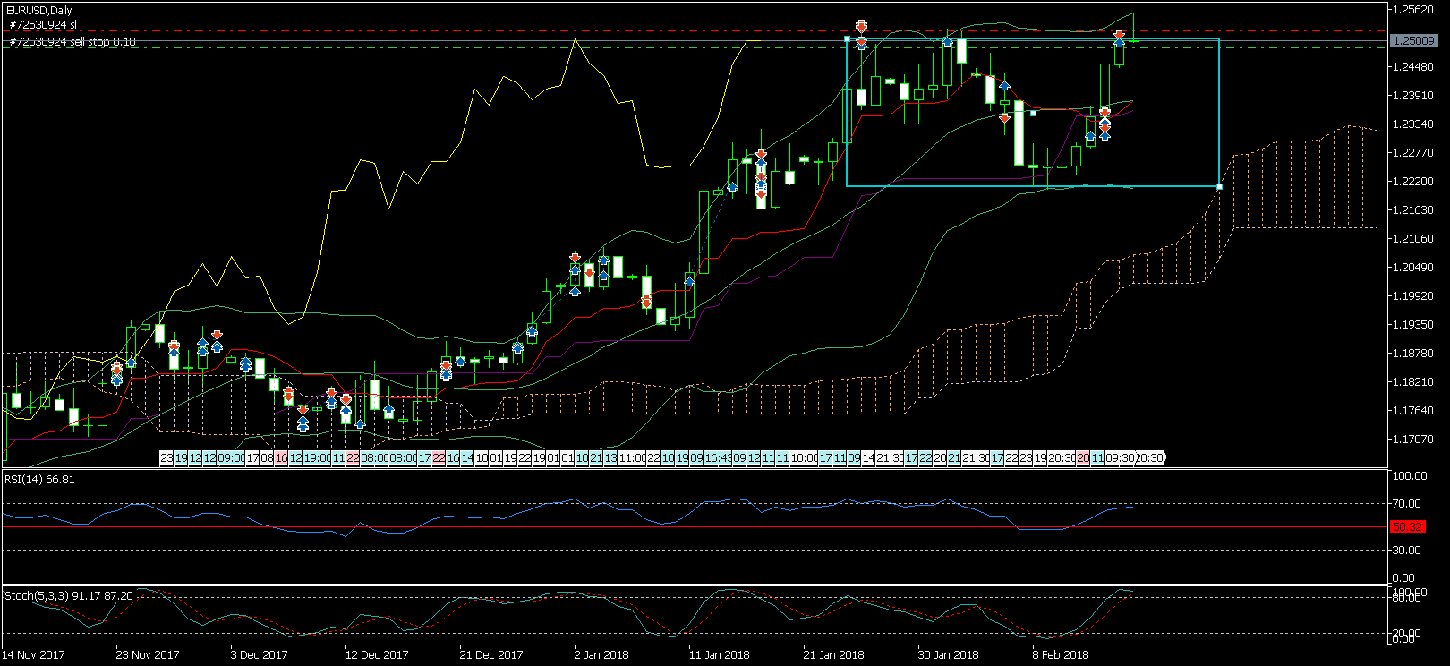The height and width of the screenshot is (666, 1450).
Task: Click the 19:00 news event marker
Action: pyautogui.click(x=316, y=457)
